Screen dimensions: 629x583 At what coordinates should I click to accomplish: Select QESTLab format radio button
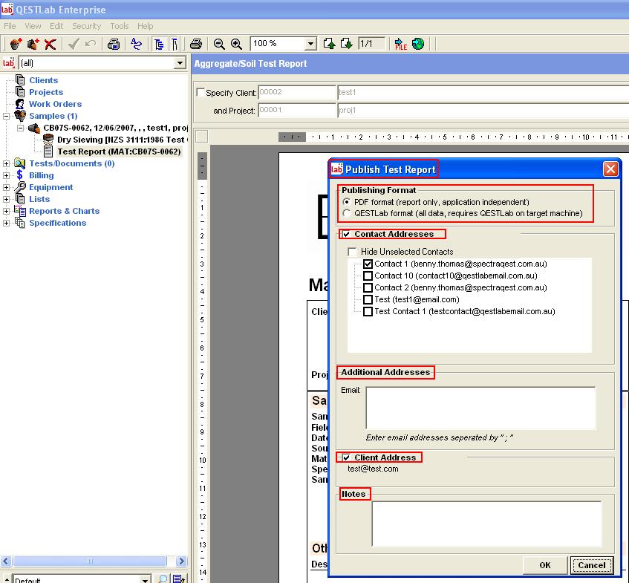346,214
